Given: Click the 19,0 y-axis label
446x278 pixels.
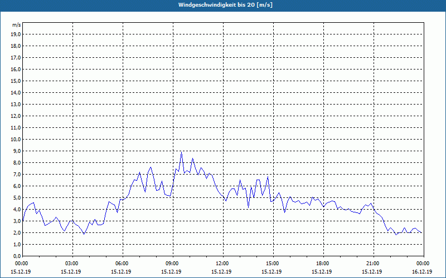Looking at the screenshot, I should pyautogui.click(x=16, y=34).
